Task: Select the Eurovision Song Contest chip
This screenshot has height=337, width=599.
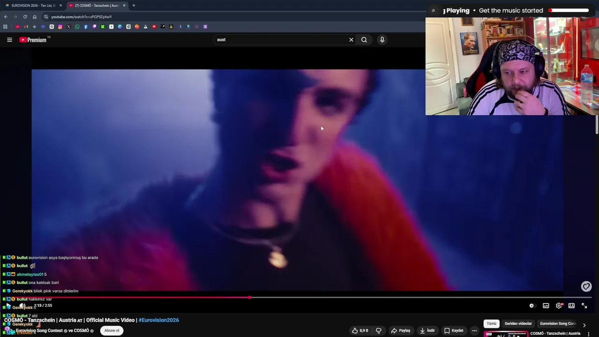Action: (x=558, y=323)
